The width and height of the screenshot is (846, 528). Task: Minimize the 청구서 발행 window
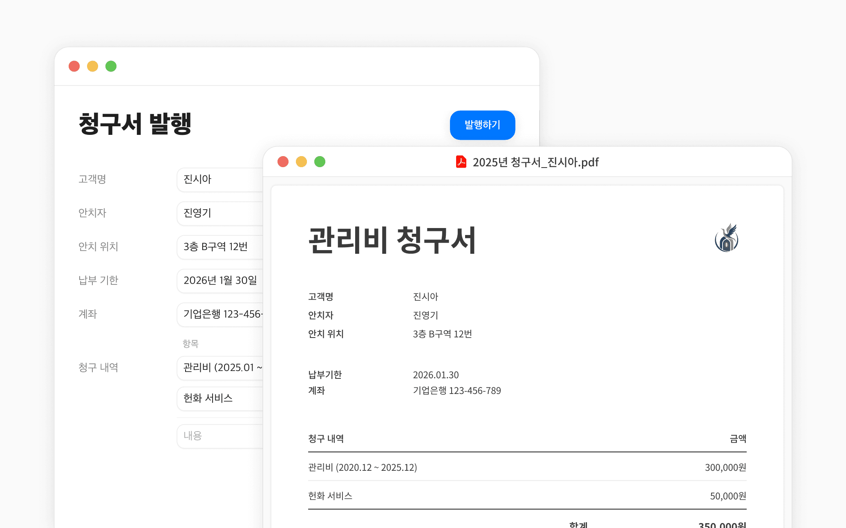pos(92,66)
